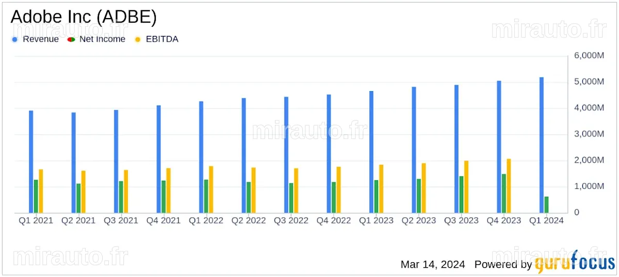The image size is (619, 277).
Task: Toggle the EBITDA legend entry
Action: pyautogui.click(x=156, y=39)
